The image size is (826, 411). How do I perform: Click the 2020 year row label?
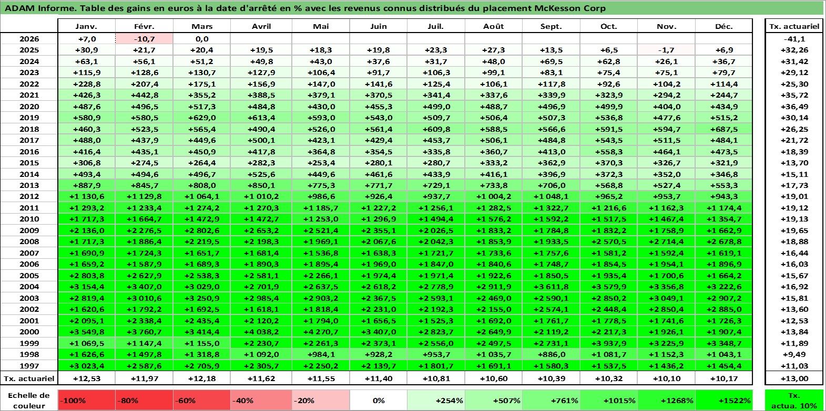pyautogui.click(x=29, y=107)
